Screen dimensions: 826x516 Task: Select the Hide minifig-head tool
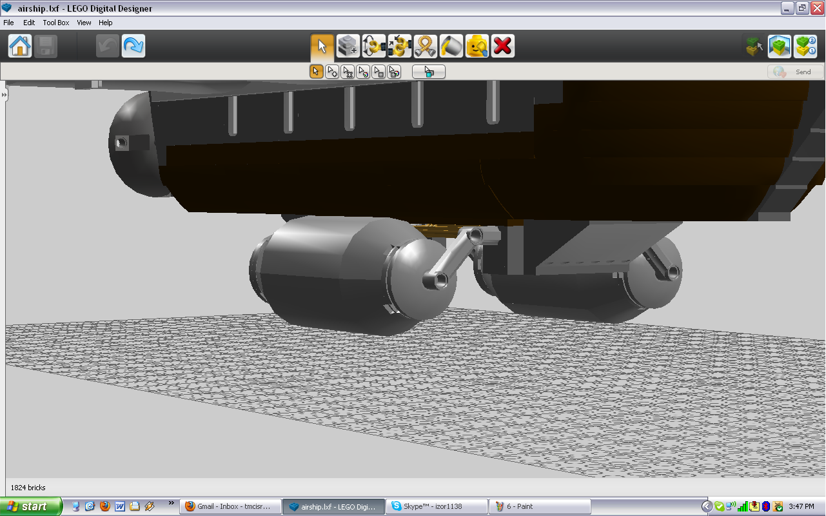click(x=477, y=46)
